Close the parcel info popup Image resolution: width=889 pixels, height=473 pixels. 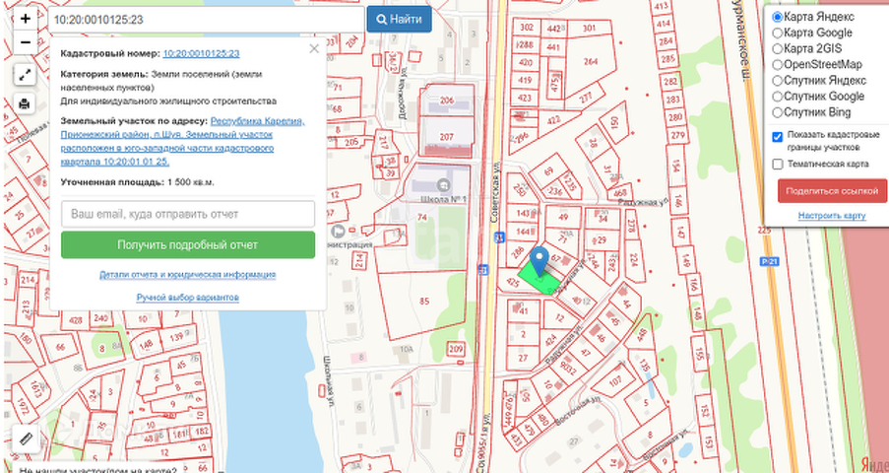point(314,49)
